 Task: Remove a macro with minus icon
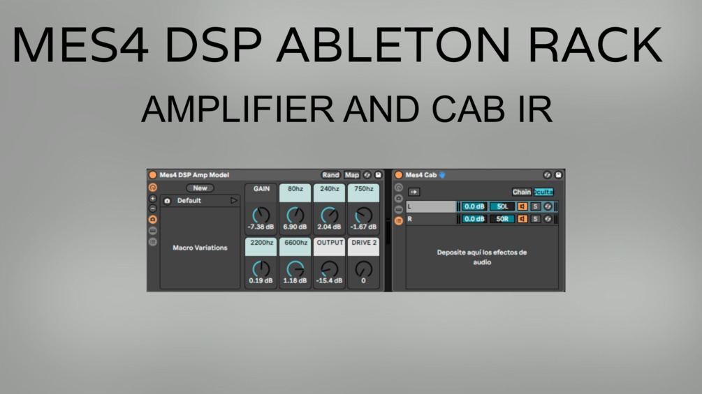tap(153, 209)
